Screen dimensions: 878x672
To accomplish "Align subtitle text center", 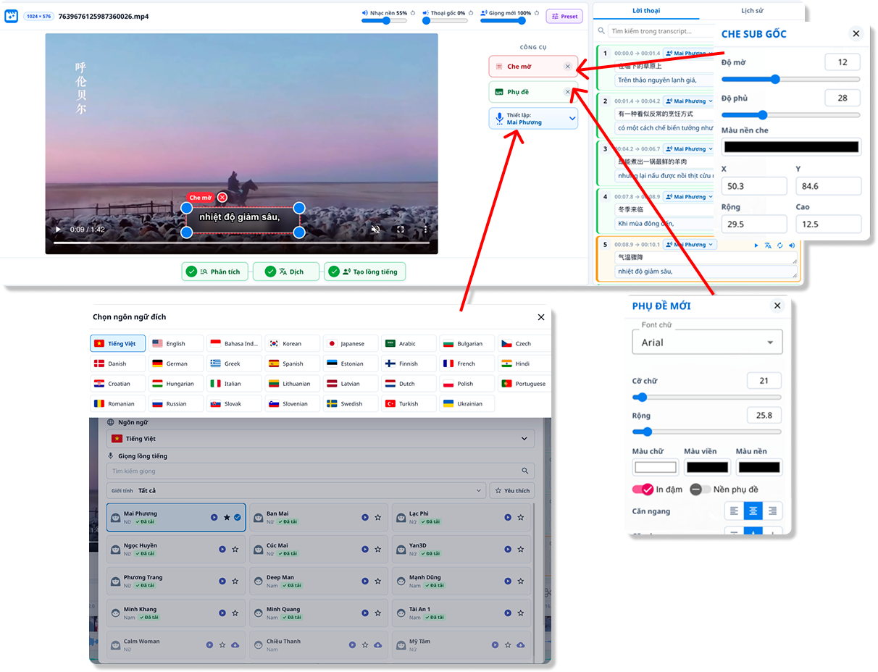I will [x=753, y=511].
